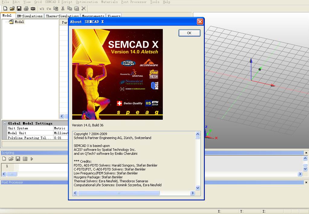
Task: Click OK in the About dialog
Action: click(x=189, y=33)
